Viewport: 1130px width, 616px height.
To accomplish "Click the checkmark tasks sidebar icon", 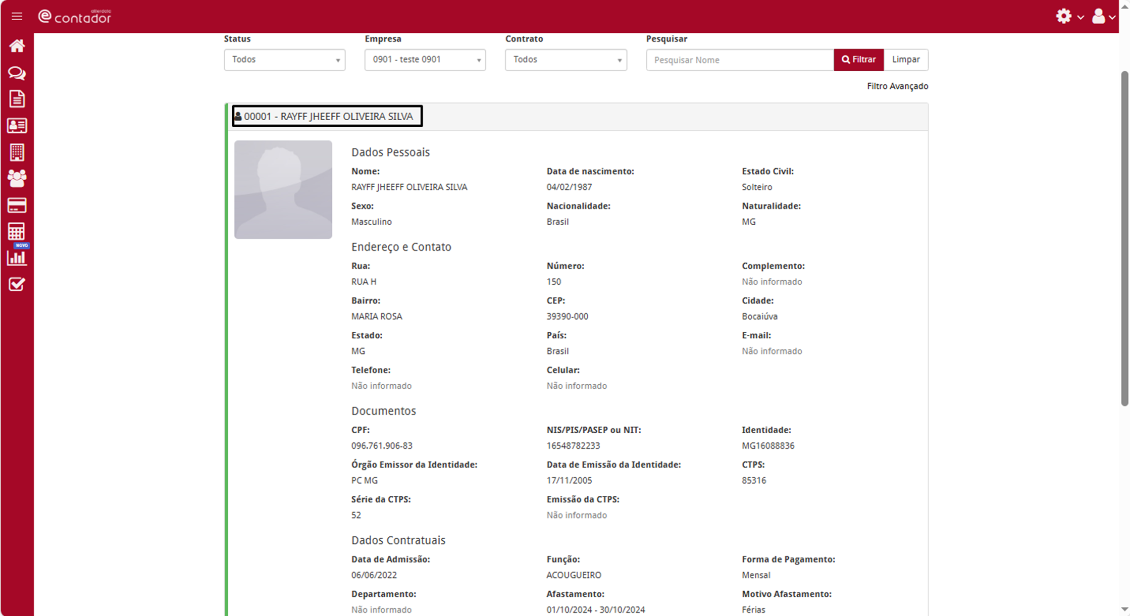I will (17, 284).
